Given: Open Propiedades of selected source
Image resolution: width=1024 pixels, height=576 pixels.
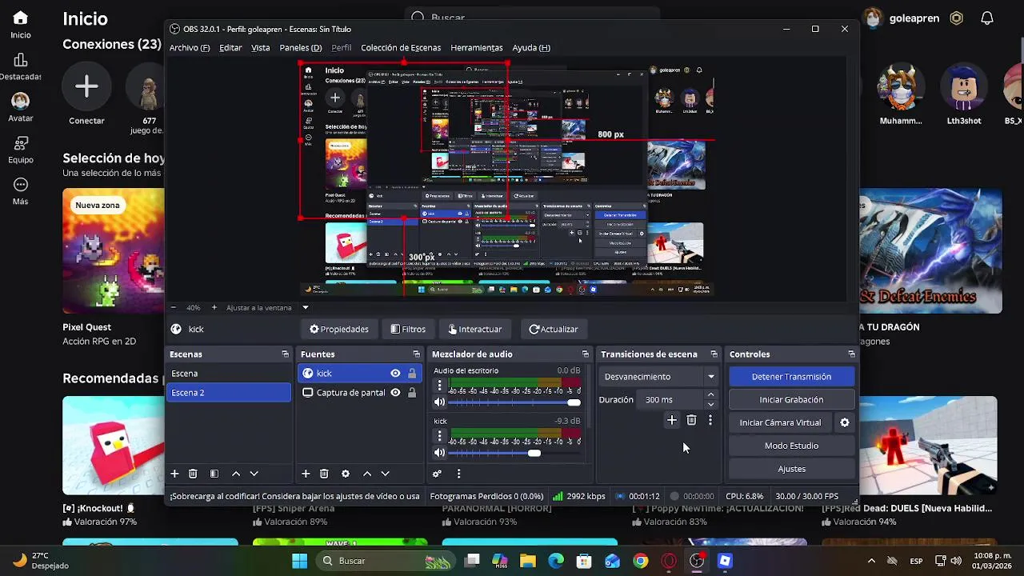Looking at the screenshot, I should click(x=339, y=329).
